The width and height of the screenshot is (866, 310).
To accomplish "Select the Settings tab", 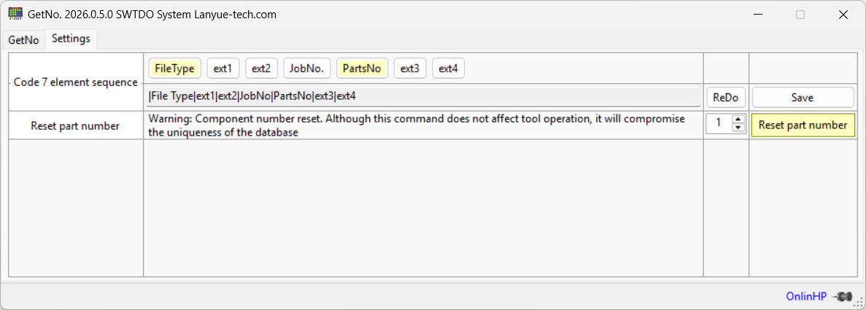I will 71,39.
